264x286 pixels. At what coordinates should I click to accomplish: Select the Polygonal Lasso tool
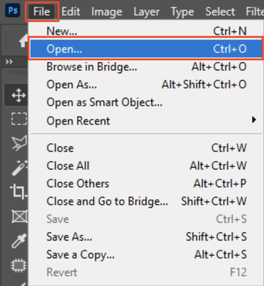tap(19, 143)
